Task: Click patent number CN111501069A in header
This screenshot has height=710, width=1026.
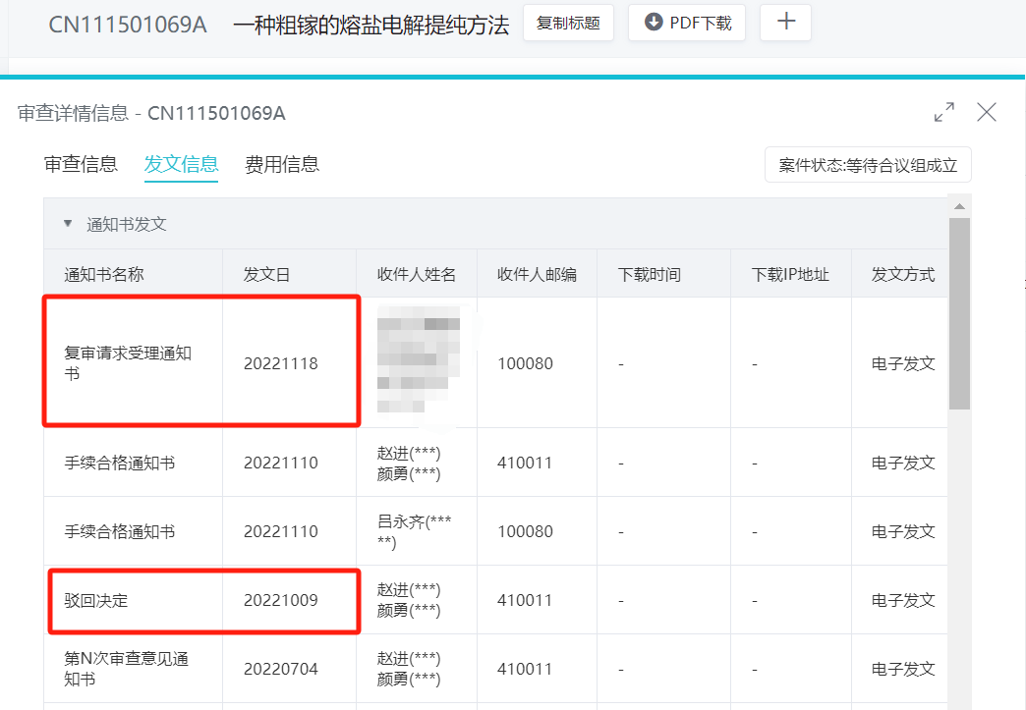Action: [128, 25]
